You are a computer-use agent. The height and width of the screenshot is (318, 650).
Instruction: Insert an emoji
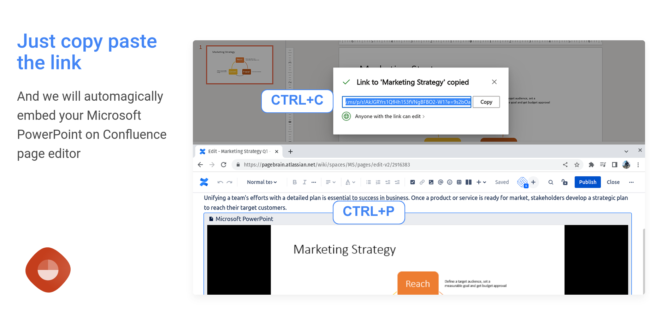tap(450, 182)
